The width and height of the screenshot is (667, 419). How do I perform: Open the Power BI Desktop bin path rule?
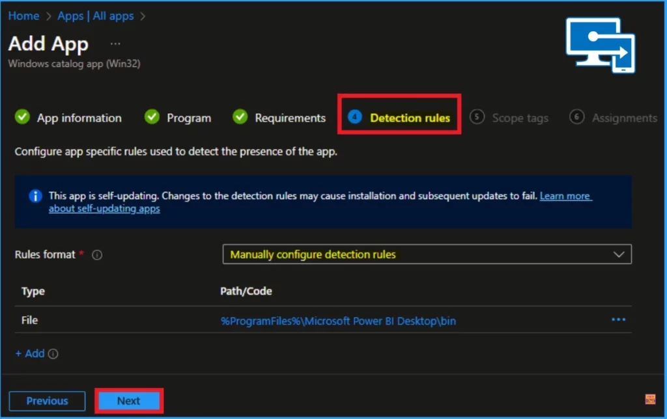(x=338, y=321)
